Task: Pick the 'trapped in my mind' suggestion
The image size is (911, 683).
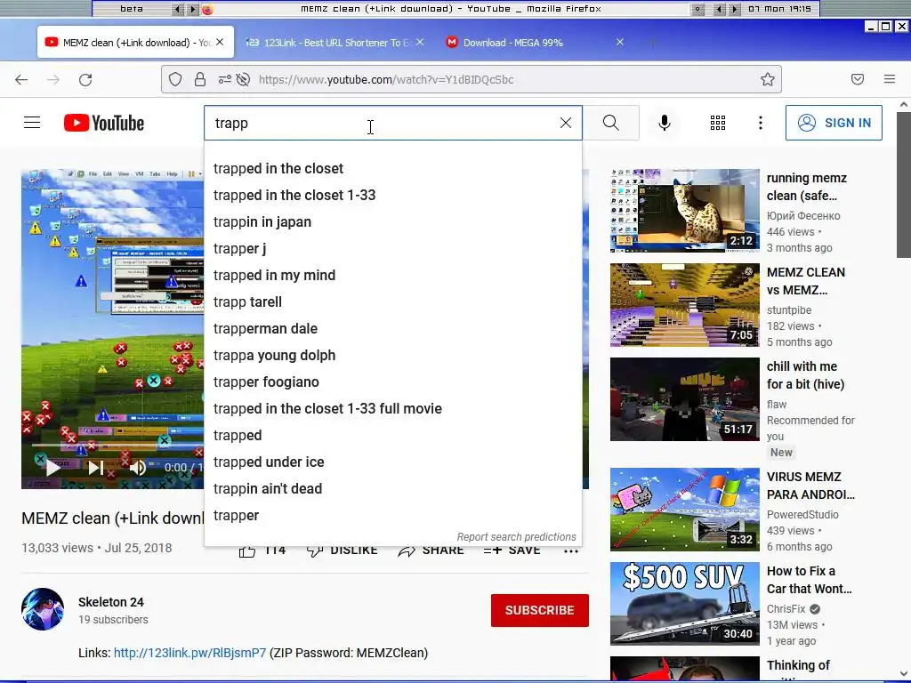Action: (x=392, y=276)
